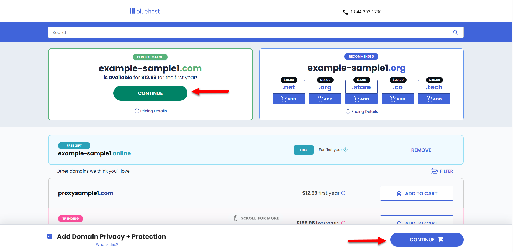Click the $29.99 price tag on .co

(x=398, y=80)
